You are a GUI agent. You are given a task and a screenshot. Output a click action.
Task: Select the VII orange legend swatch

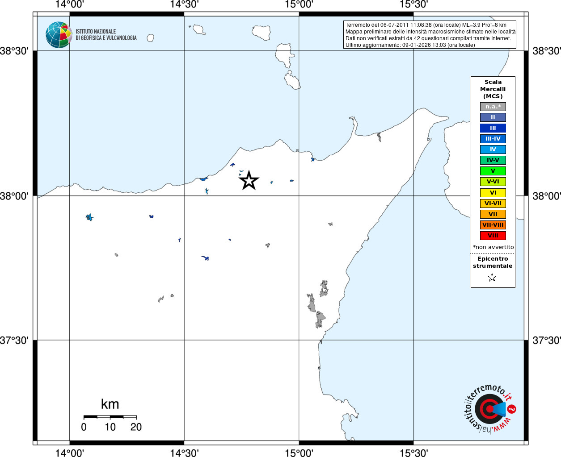(x=493, y=214)
